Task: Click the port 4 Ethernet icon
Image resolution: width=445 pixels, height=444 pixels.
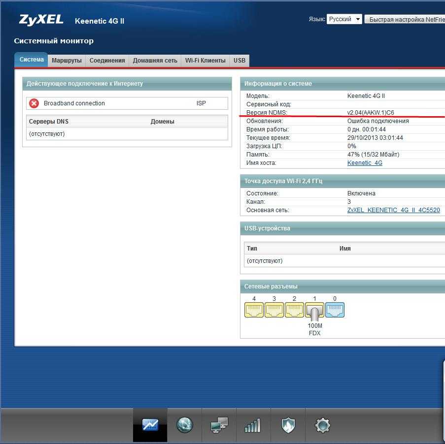Action: pyautogui.click(x=254, y=310)
